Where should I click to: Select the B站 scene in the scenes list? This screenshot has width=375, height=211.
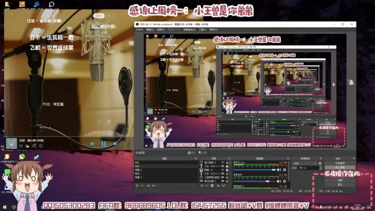pyautogui.click(x=166, y=162)
